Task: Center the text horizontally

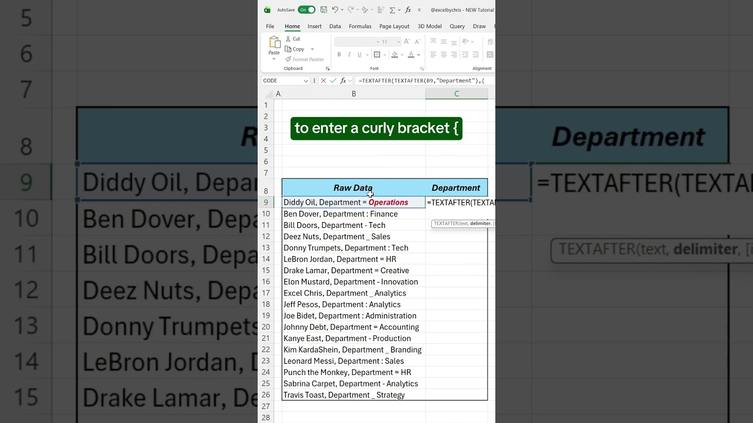Action: pos(444,55)
